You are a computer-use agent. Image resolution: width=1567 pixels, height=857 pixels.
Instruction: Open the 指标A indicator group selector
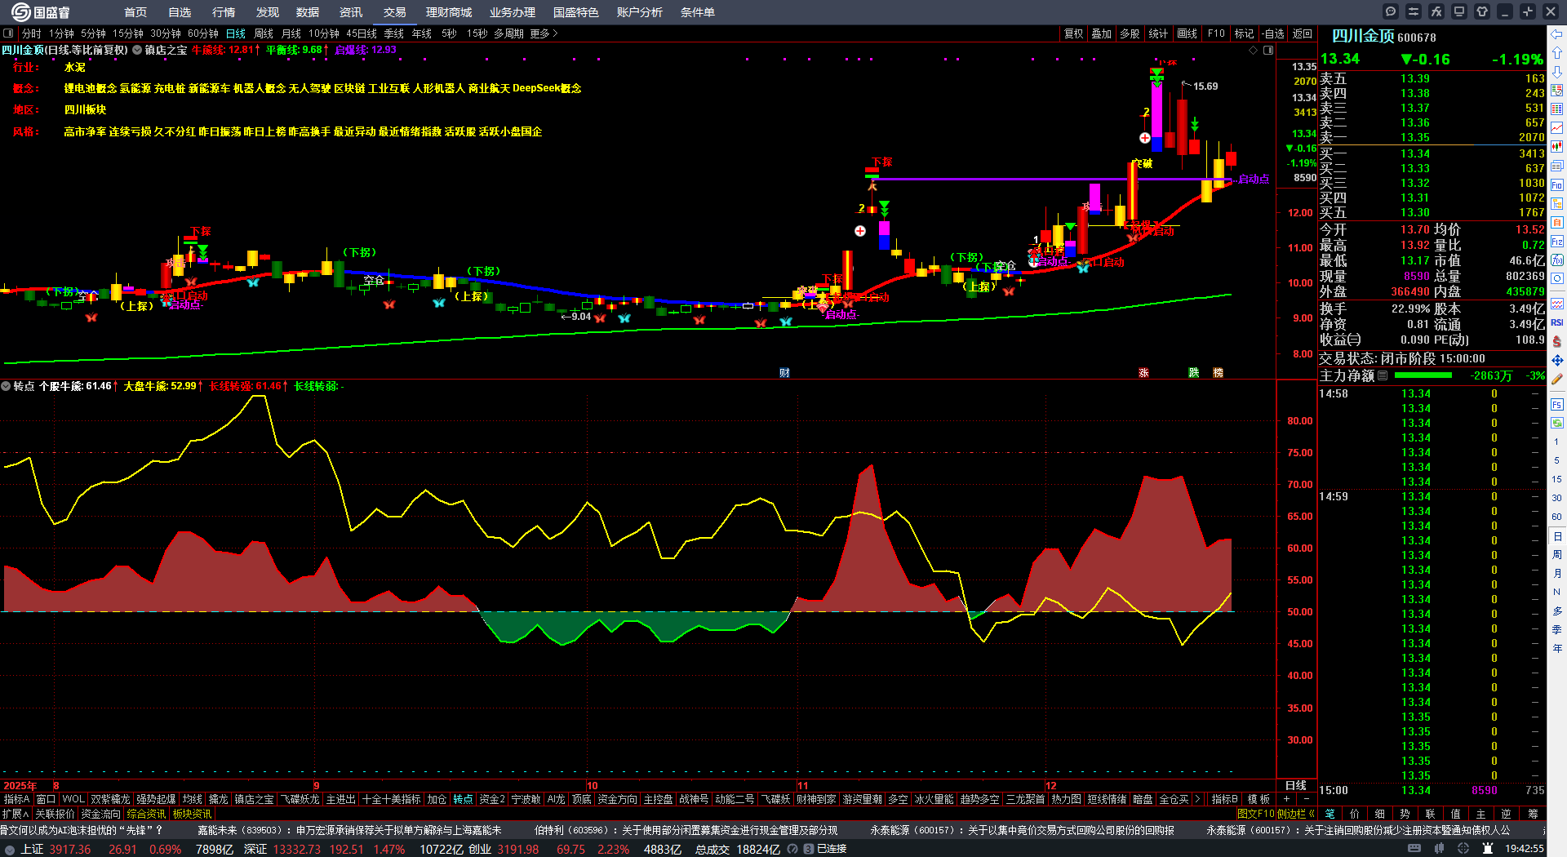[16, 799]
